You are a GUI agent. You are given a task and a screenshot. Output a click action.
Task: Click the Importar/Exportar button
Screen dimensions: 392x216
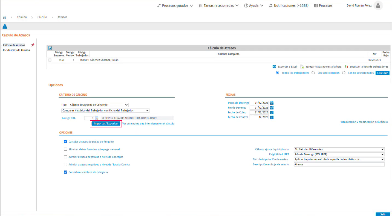[106, 124]
